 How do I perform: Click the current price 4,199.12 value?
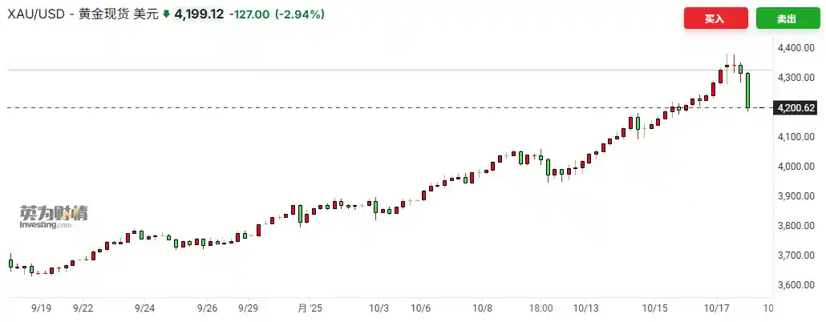tap(198, 14)
